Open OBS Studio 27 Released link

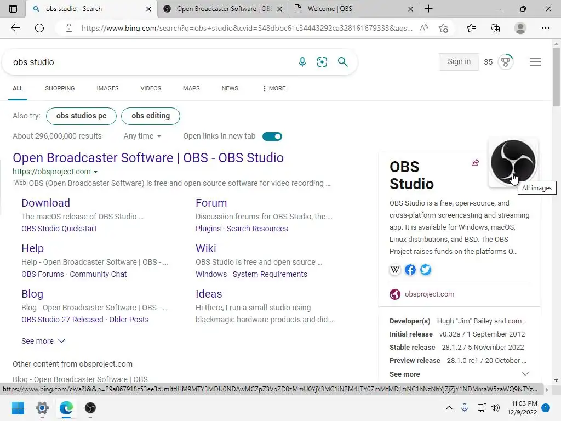pos(62,320)
